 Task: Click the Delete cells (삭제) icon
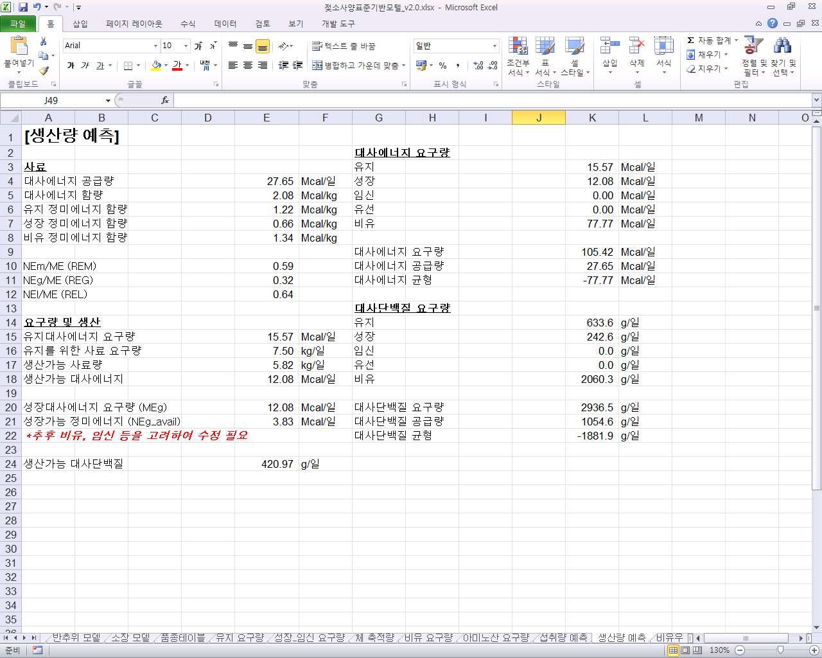tap(636, 46)
